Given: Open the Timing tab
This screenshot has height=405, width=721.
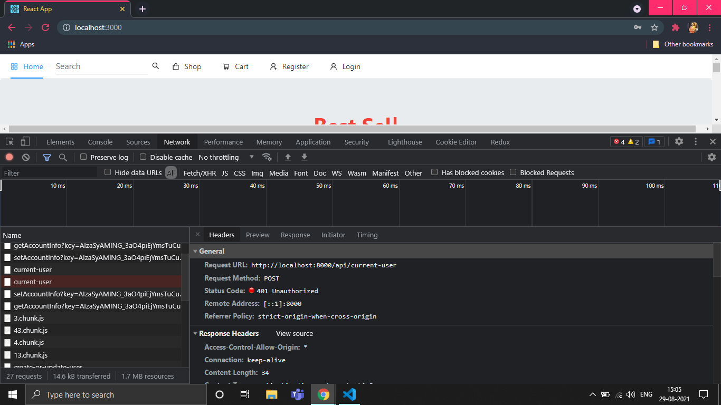Looking at the screenshot, I should 367,235.
